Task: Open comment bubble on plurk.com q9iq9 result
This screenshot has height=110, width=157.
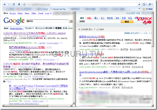Action: point(61,43)
